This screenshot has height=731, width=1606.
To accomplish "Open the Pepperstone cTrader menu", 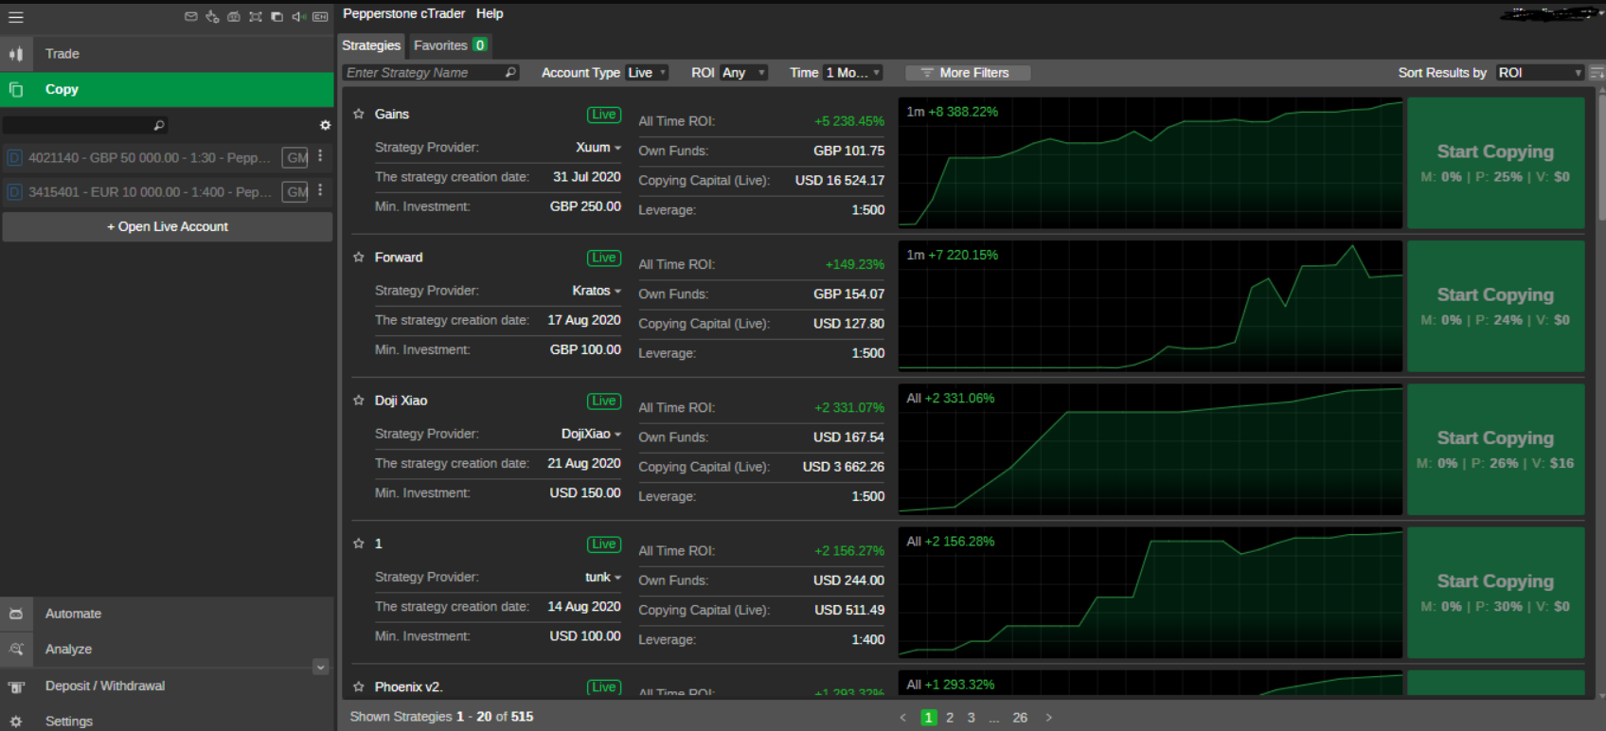I will click(403, 13).
